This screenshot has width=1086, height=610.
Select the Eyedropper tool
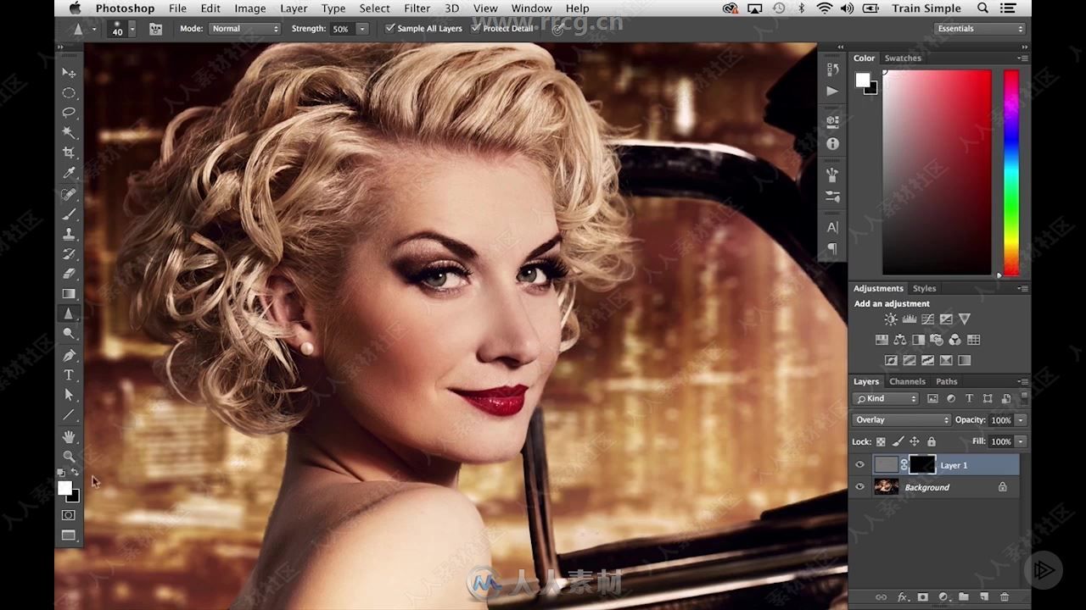(69, 173)
